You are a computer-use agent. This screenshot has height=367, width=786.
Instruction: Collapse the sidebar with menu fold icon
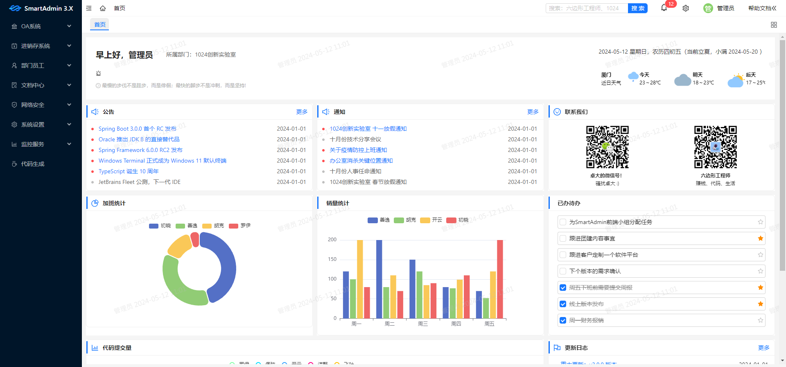[89, 8]
